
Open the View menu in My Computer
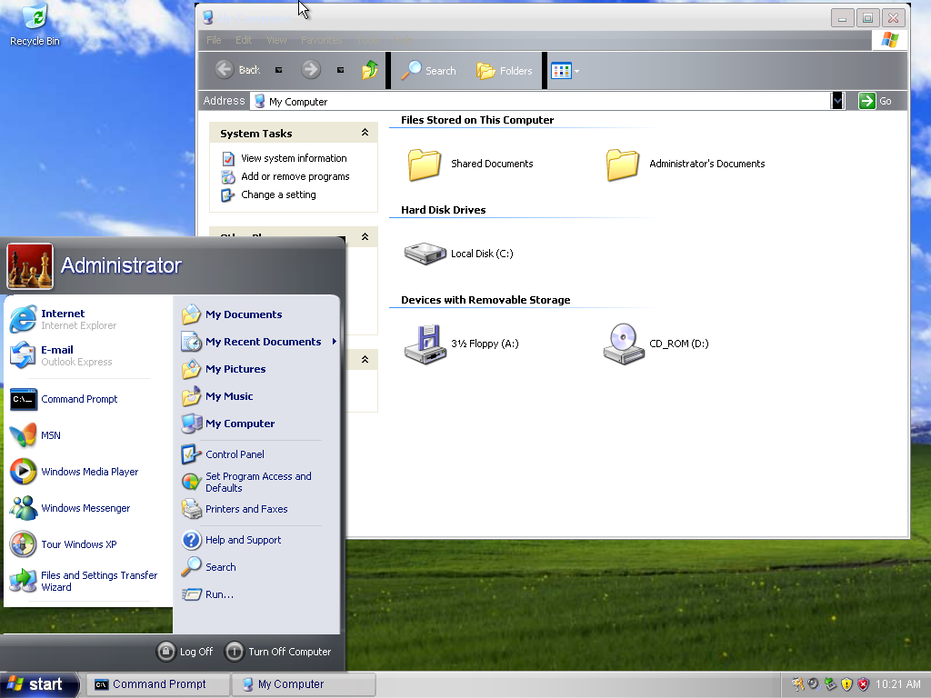click(x=276, y=40)
